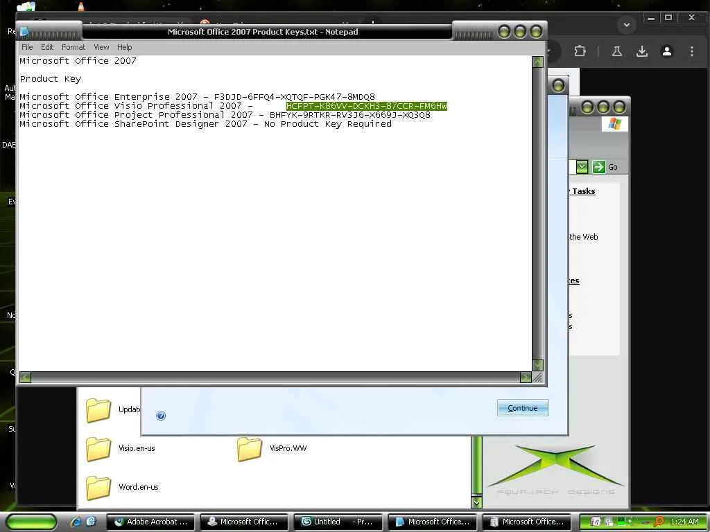Click the green Start button
The height and width of the screenshot is (532, 710).
point(31,522)
